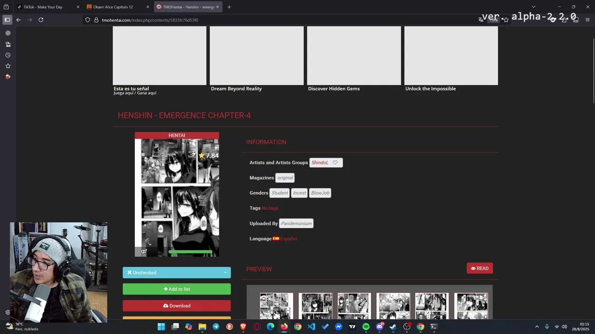595x334 pixels.
Task: Open the ShindoL artist tag
Action: click(320, 163)
